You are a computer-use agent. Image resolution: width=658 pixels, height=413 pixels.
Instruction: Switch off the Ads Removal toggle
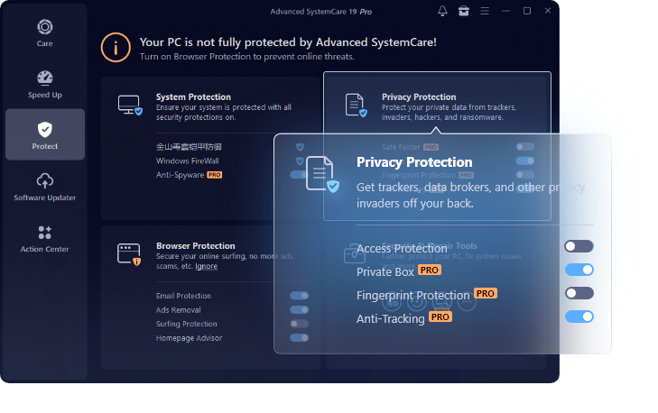coord(299,309)
